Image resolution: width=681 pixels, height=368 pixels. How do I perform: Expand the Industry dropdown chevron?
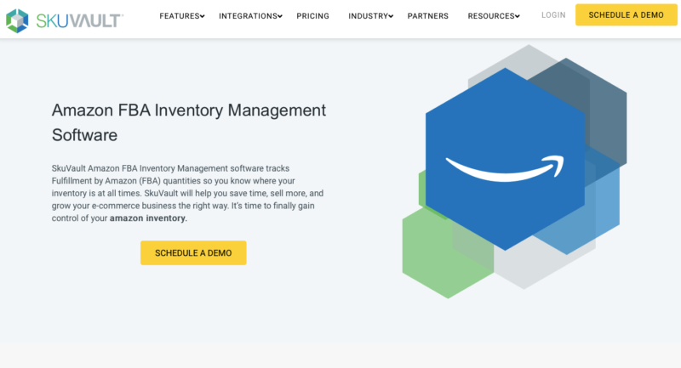coord(391,16)
